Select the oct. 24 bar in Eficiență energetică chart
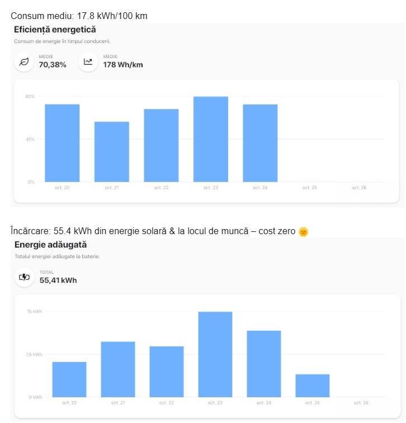406x423 pixels. (x=260, y=143)
